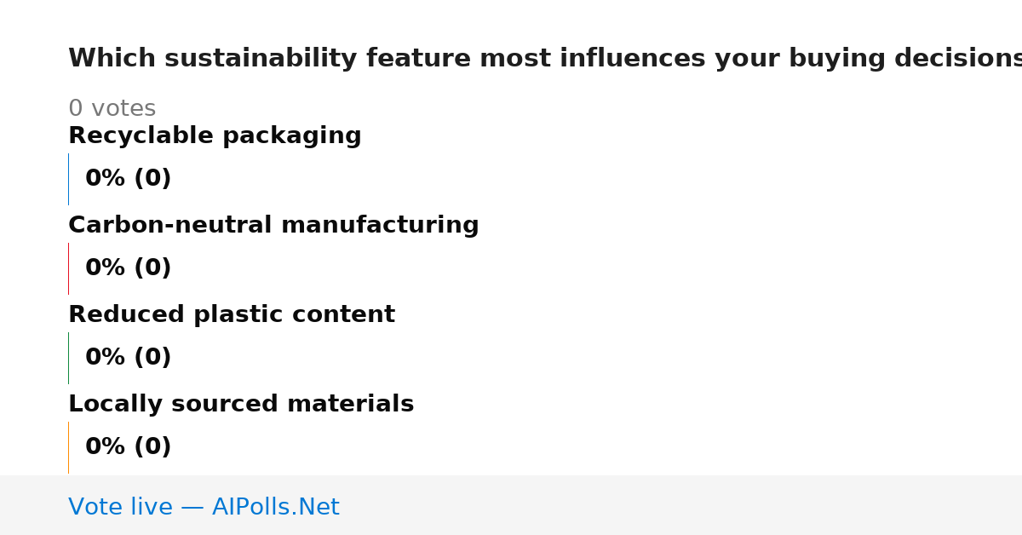Image resolution: width=1022 pixels, height=535 pixels.
Task: Click the (0) count for Recyclable packaging
Action: (x=152, y=179)
